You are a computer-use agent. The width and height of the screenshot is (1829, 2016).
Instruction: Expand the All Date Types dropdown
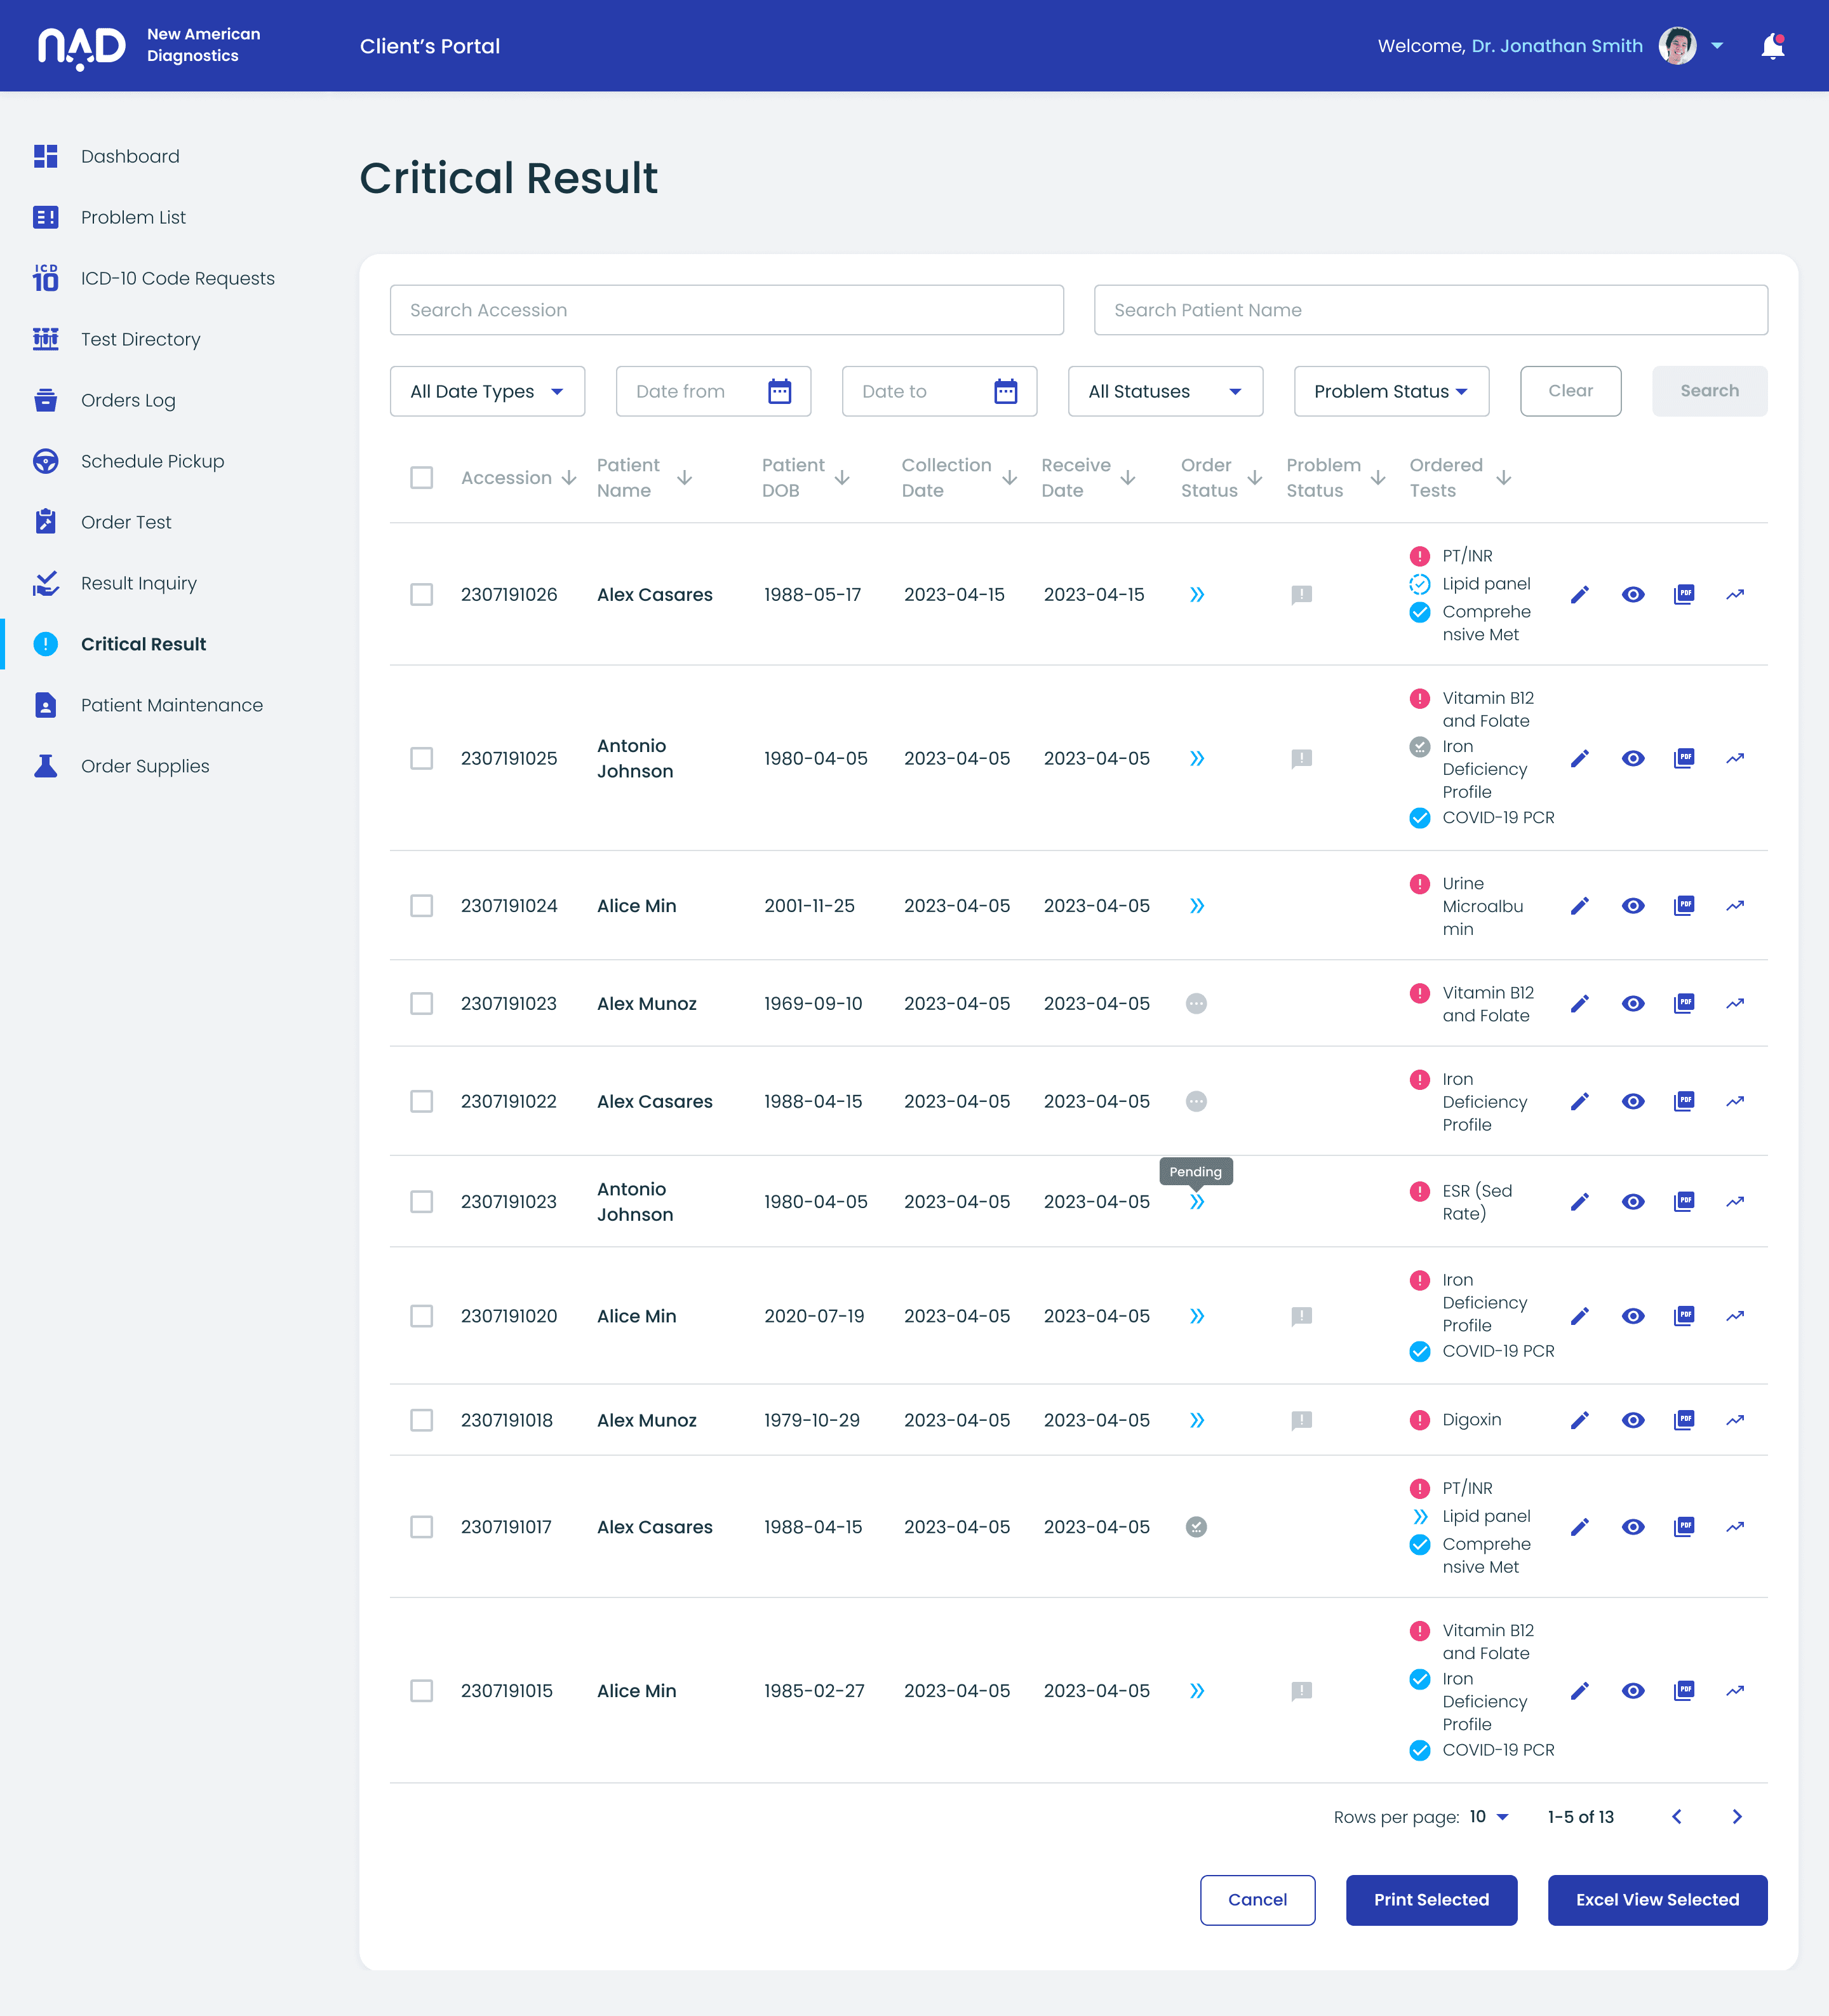pyautogui.click(x=487, y=391)
